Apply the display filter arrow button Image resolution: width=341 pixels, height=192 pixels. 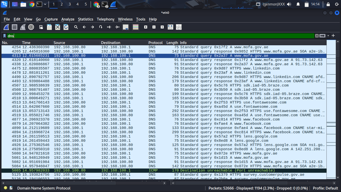coord(322,36)
